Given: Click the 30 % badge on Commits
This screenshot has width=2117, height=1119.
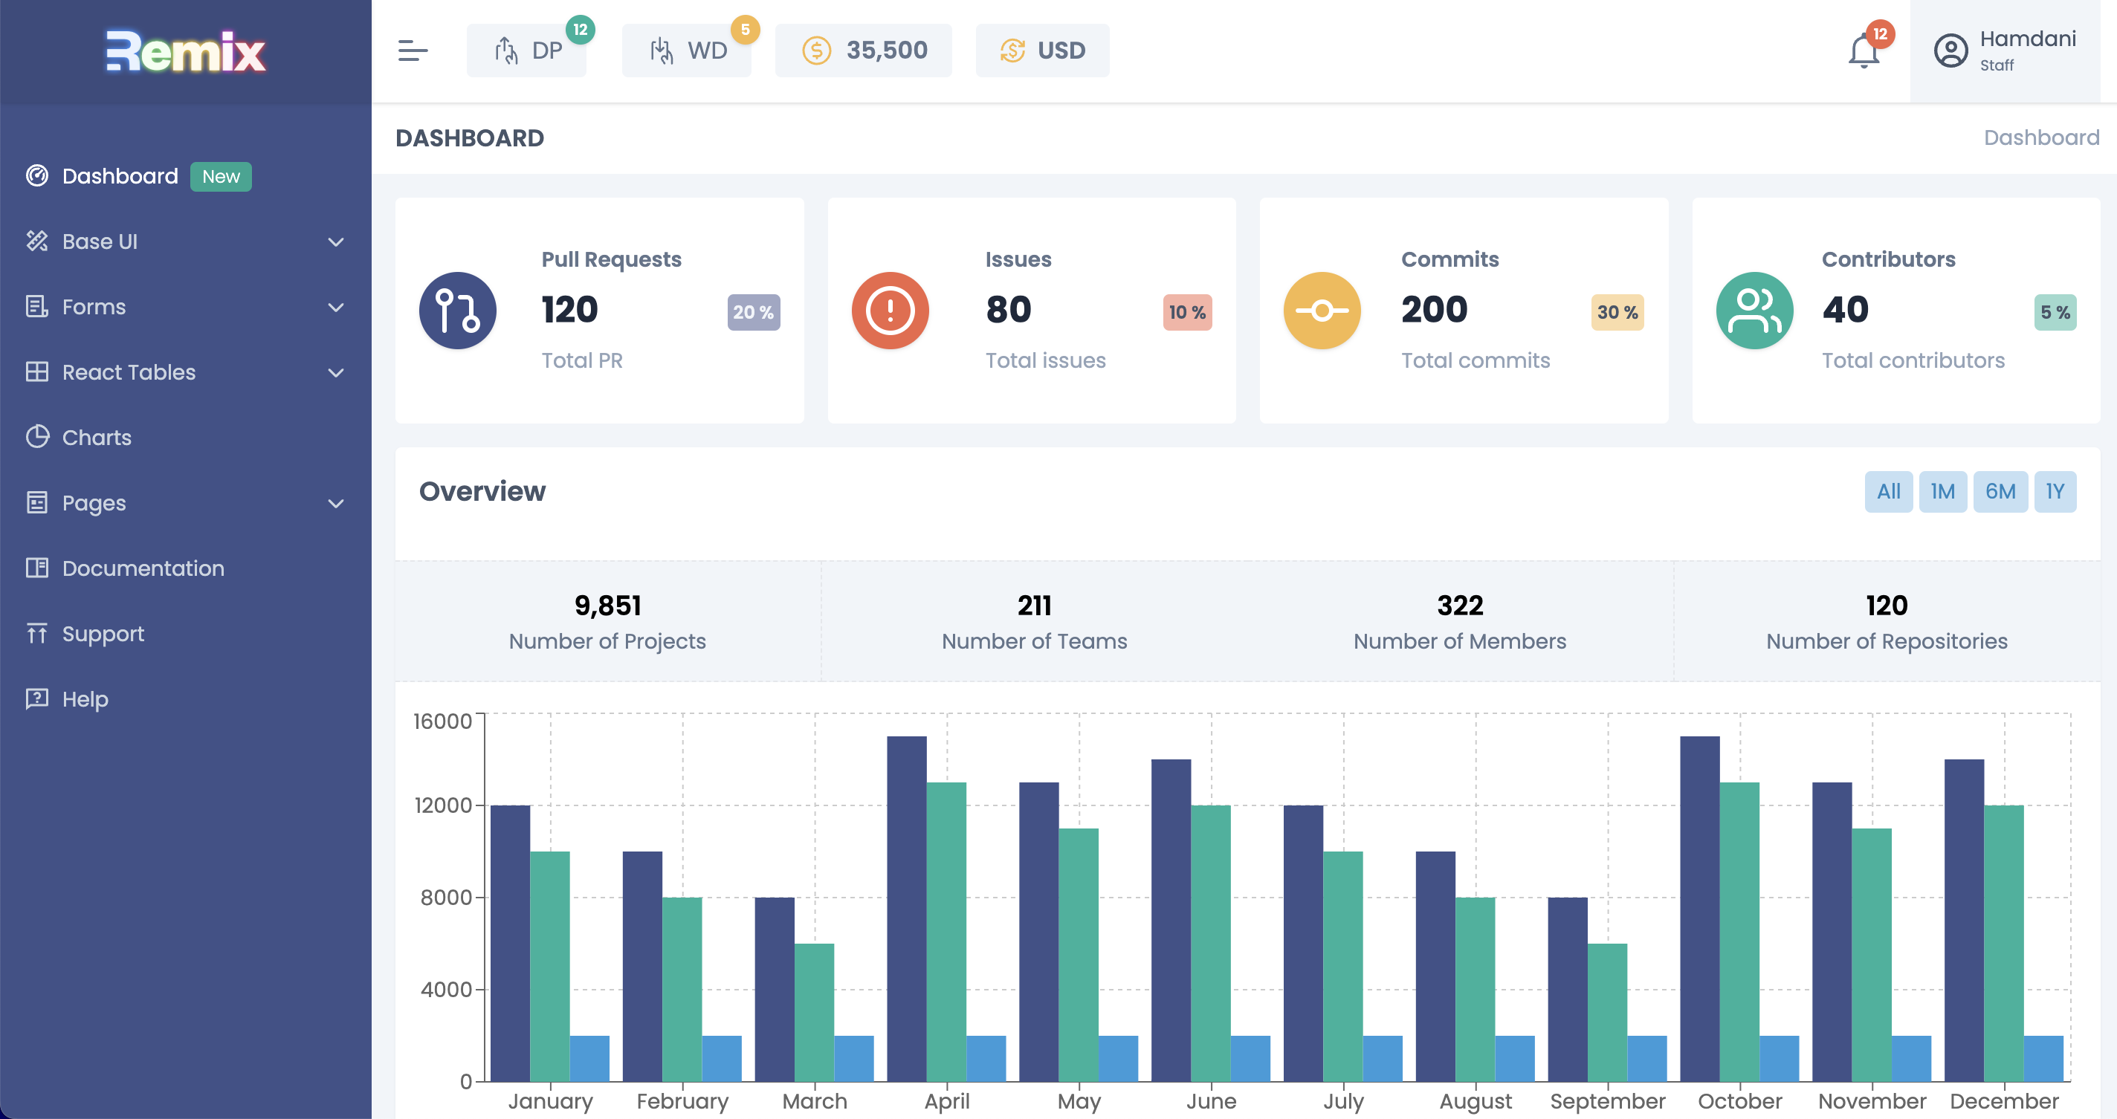Looking at the screenshot, I should click(1617, 312).
